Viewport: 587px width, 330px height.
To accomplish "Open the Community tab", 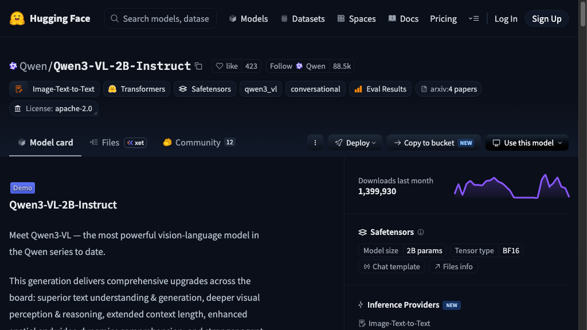I will pos(199,143).
